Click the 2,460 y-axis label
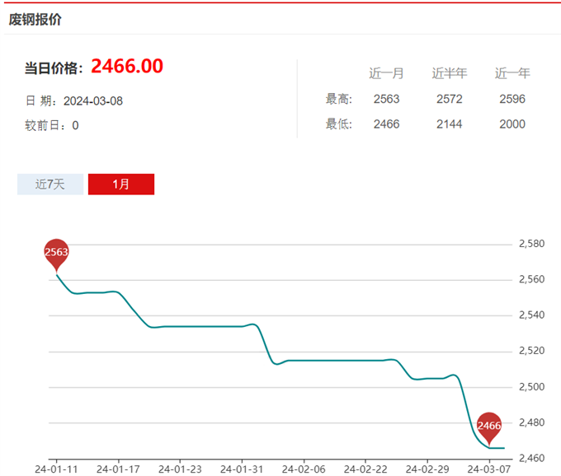The height and width of the screenshot is (476, 561). click(531, 458)
